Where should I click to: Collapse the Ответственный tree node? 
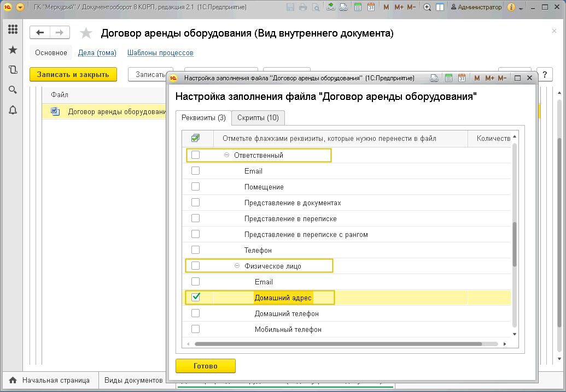point(227,155)
